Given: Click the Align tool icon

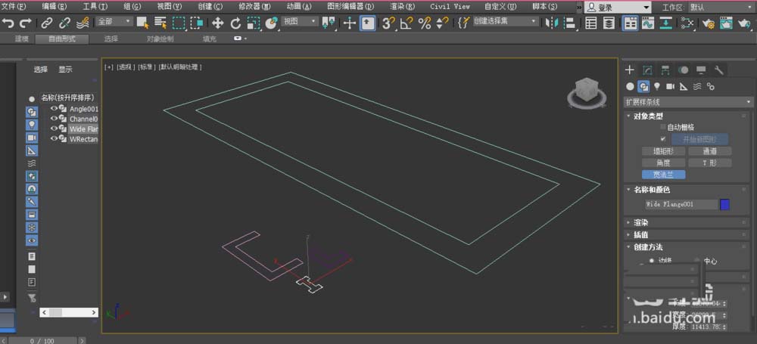Looking at the screenshot, I should (570, 23).
